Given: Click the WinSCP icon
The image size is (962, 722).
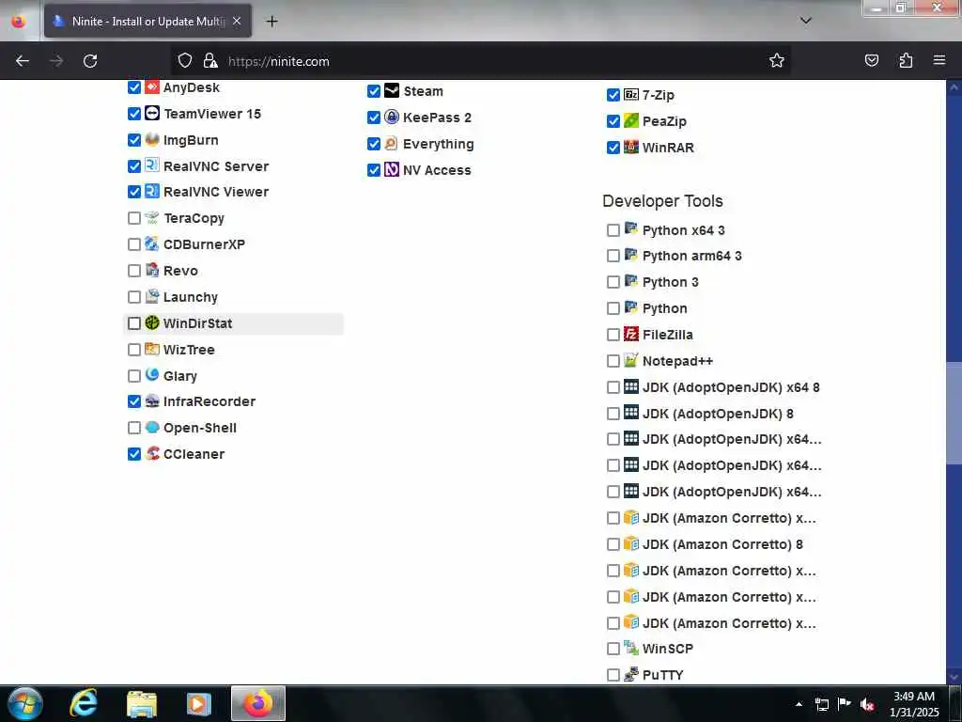Looking at the screenshot, I should [x=631, y=648].
